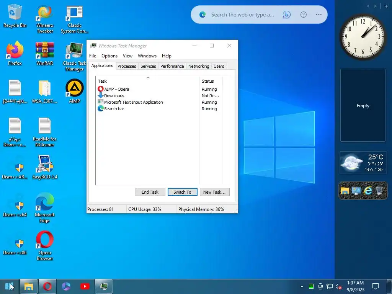This screenshot has width=392, height=294.
Task: Select the WinRAR desktop icon
Action: click(x=45, y=53)
